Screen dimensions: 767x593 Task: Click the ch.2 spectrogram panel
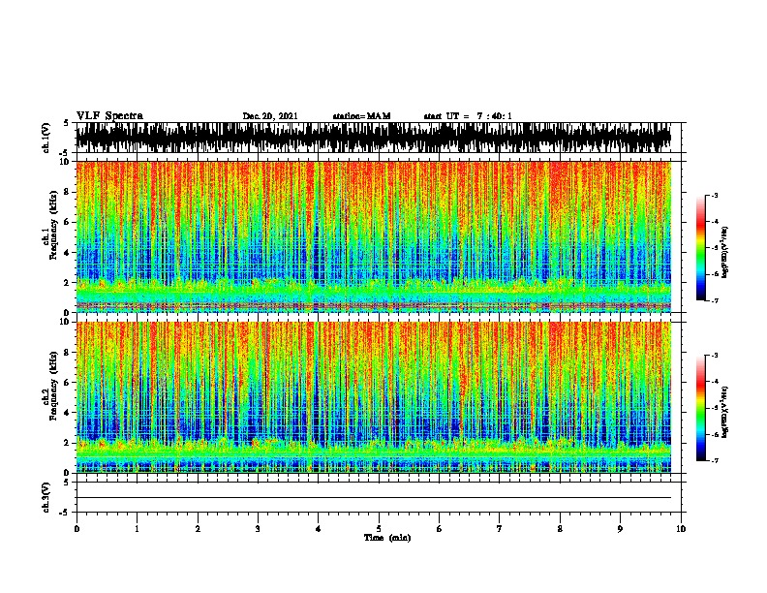pos(374,397)
